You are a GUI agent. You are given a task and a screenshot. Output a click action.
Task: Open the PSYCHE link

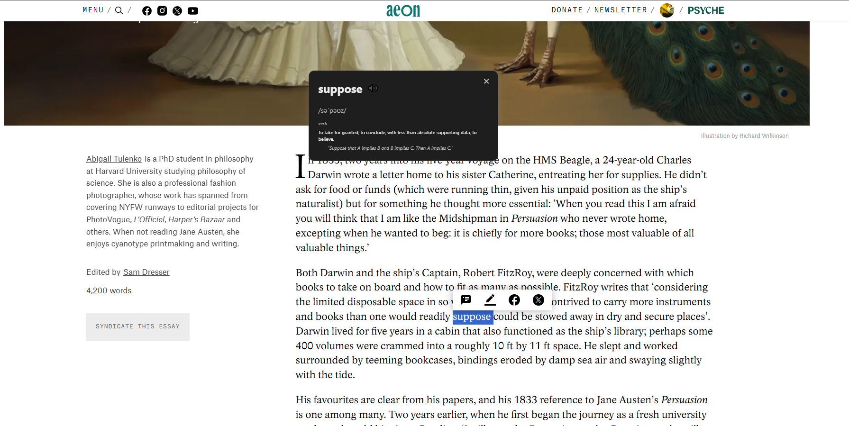(x=706, y=10)
